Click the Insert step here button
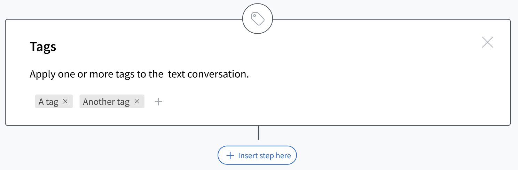This screenshot has height=170, width=518. tap(257, 155)
